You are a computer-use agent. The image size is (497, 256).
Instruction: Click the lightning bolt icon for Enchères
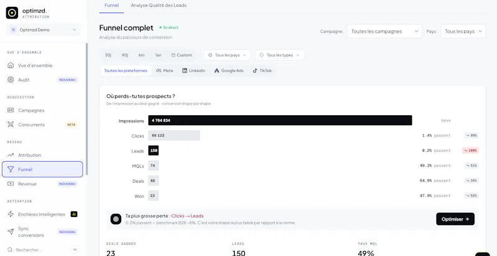click(11, 214)
